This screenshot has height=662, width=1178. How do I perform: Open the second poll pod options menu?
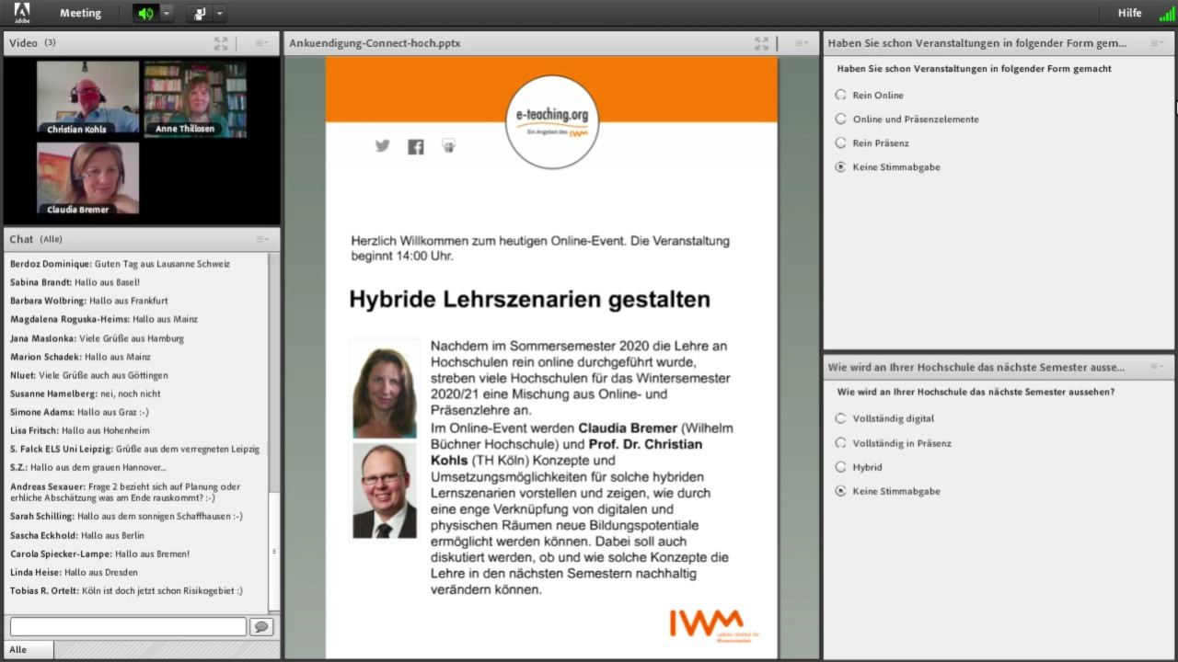1157,367
